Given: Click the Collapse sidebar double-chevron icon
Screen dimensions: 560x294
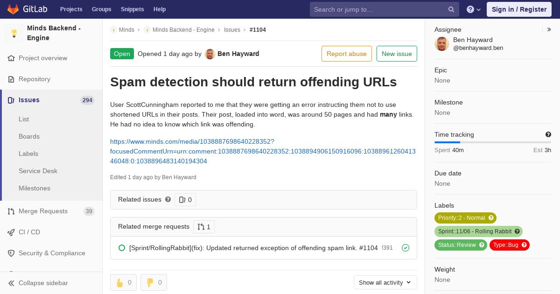Looking at the screenshot, I should point(11,283).
